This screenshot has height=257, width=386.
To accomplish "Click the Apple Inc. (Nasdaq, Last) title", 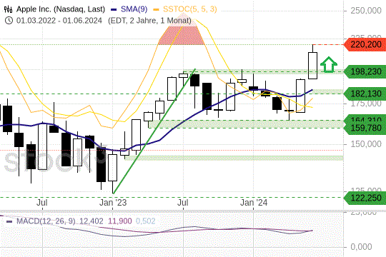I will point(61,9).
